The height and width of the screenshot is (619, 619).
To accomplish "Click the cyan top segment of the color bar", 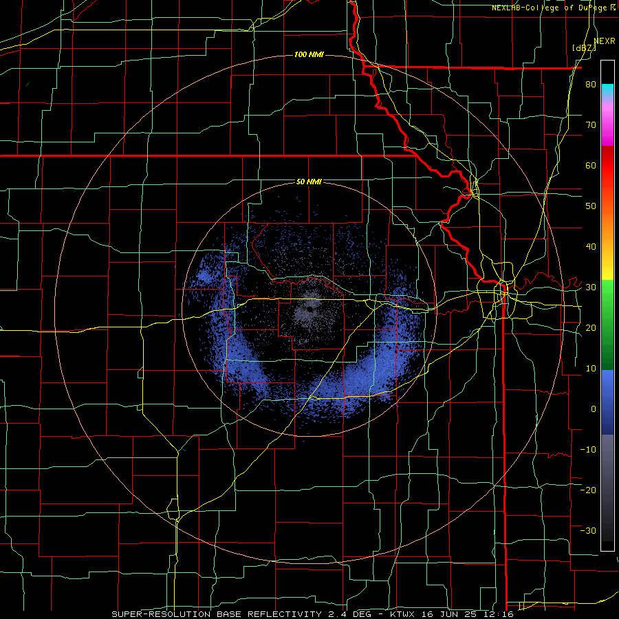I will pyautogui.click(x=607, y=91).
